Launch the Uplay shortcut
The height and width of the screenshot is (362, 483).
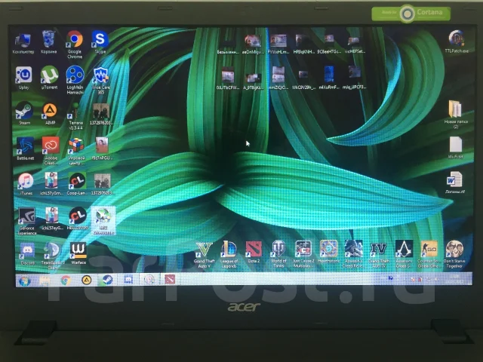(x=23, y=78)
